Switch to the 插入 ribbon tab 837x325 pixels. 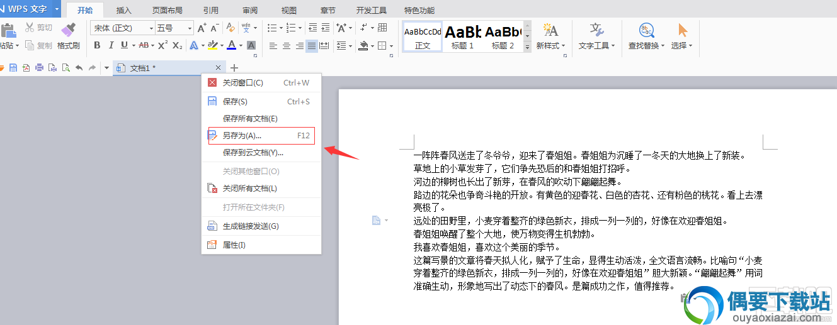pyautogui.click(x=124, y=11)
